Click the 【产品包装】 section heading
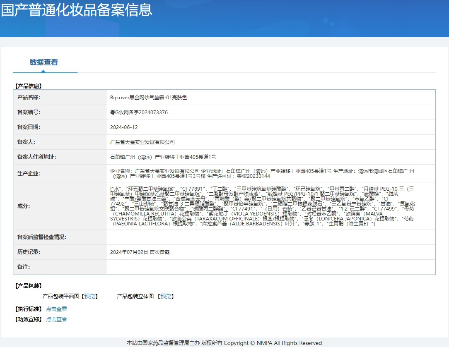The height and width of the screenshot is (347, 449). (x=28, y=286)
